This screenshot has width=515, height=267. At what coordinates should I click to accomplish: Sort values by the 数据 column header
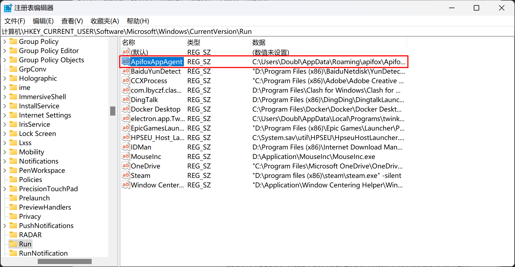(x=329, y=42)
